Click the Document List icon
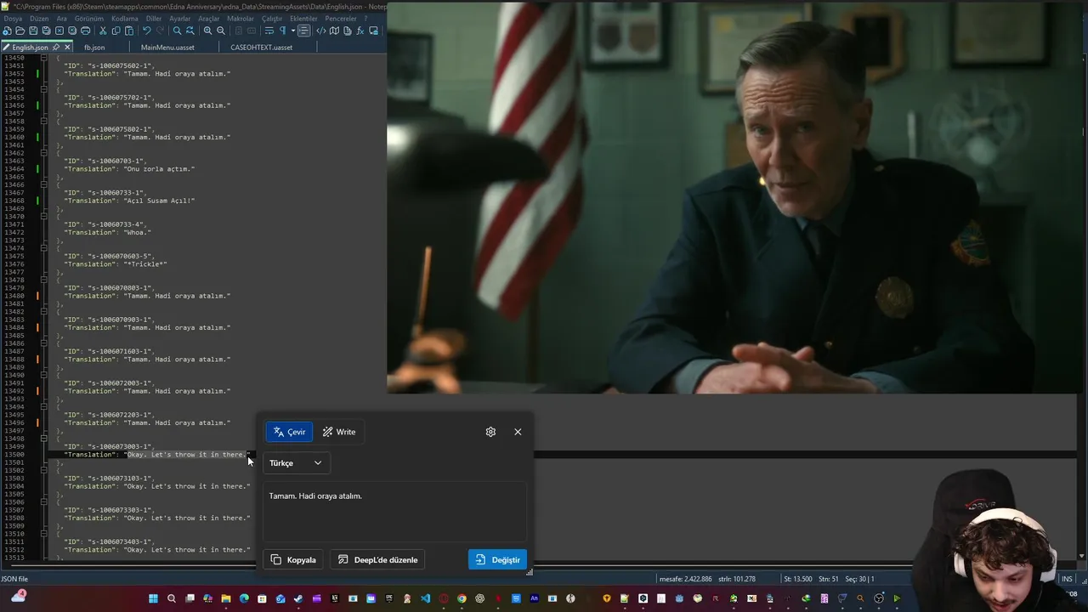Image resolution: width=1088 pixels, height=612 pixels. pyautogui.click(x=347, y=31)
